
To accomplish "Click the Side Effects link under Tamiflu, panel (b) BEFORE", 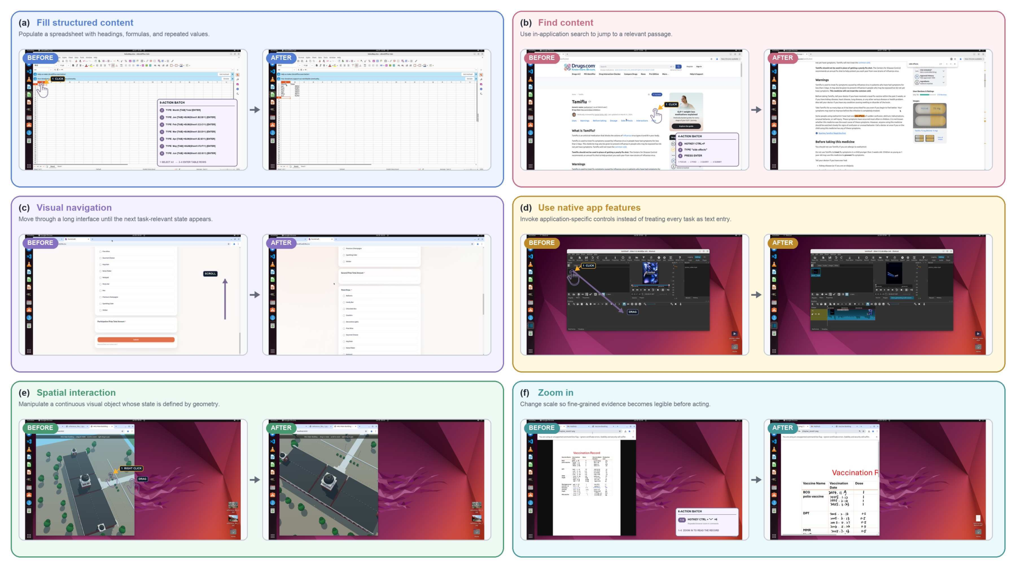I will coord(627,120).
